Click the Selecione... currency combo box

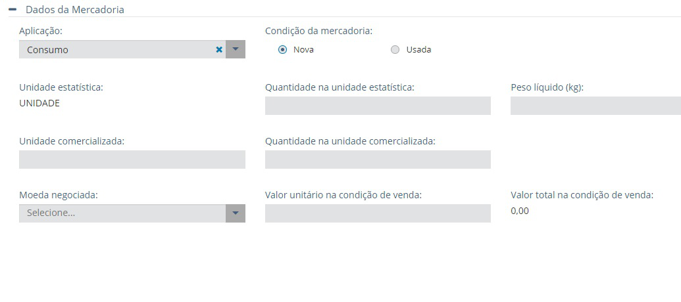point(122,213)
